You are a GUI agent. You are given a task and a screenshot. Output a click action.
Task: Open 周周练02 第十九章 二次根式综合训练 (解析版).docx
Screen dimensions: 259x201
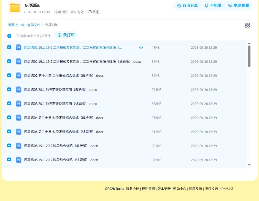64,75
